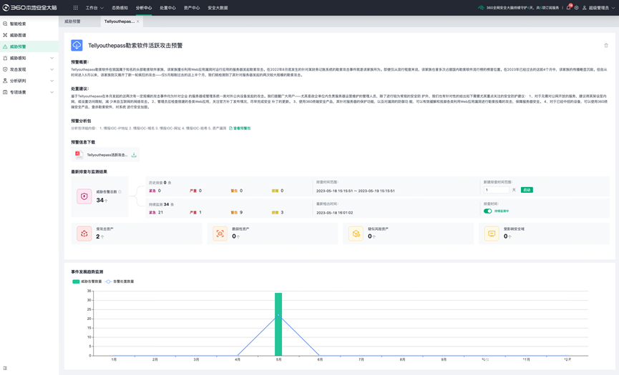Toggle the 告警处置数量 legend series
619x375 pixels.
(x=120, y=281)
